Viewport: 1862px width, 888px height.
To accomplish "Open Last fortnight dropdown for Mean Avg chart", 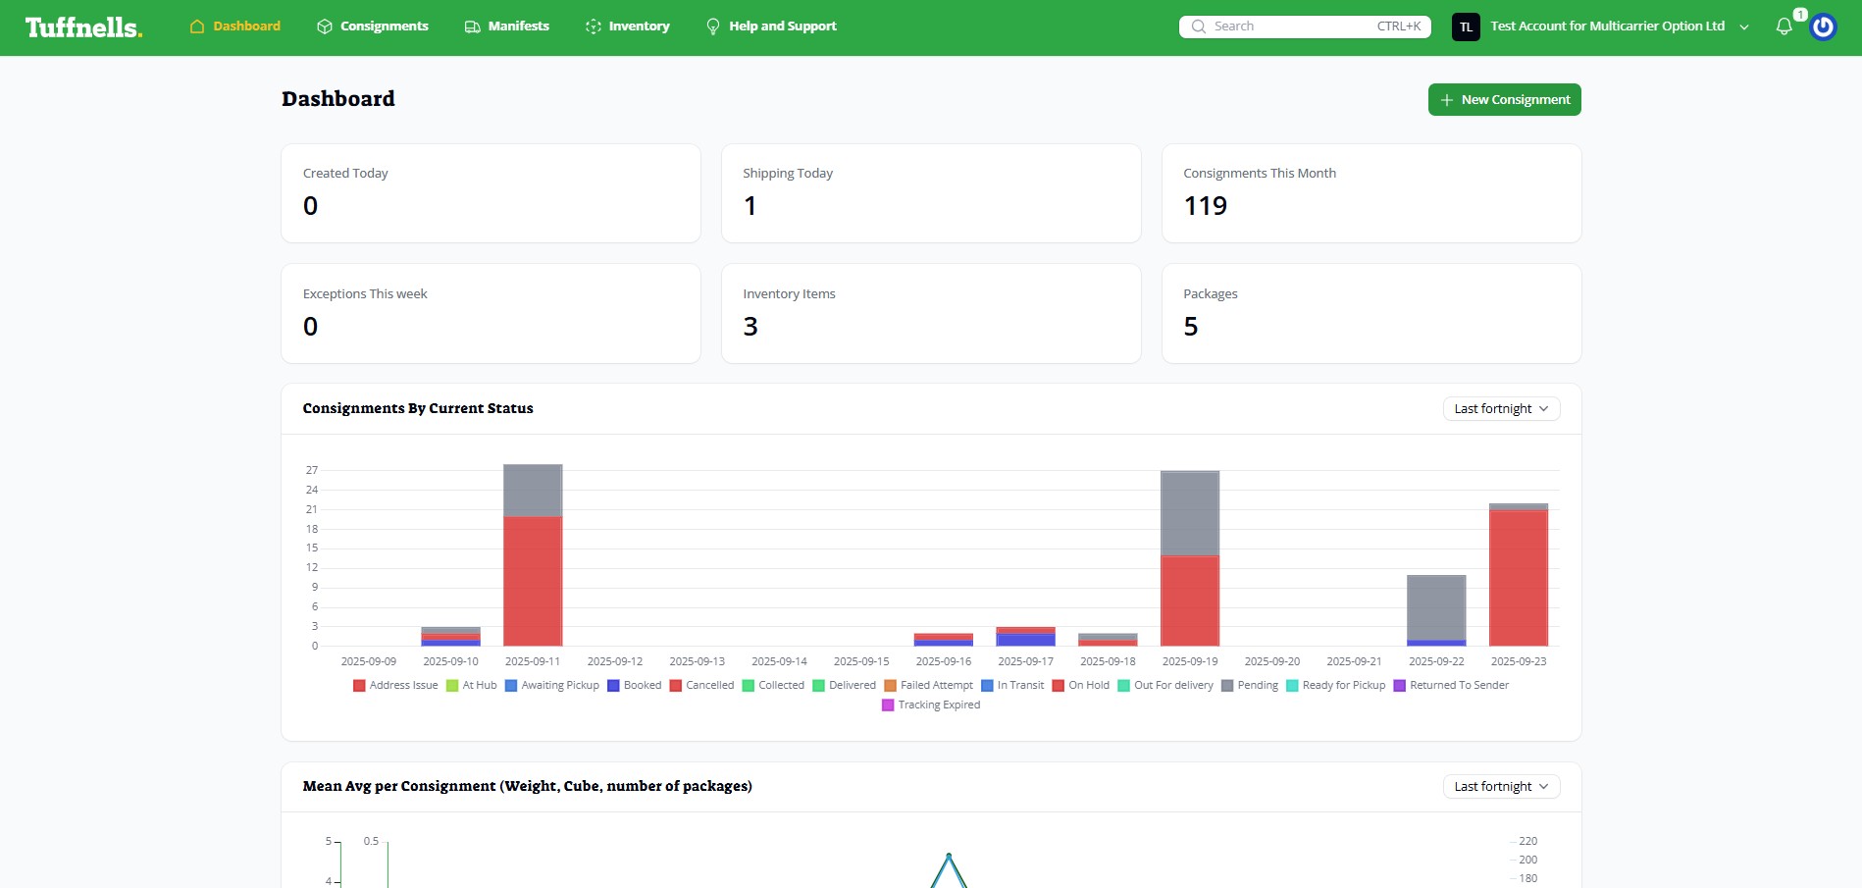I will [x=1501, y=786].
